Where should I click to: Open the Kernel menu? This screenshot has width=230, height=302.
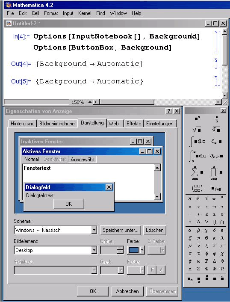pos(85,13)
